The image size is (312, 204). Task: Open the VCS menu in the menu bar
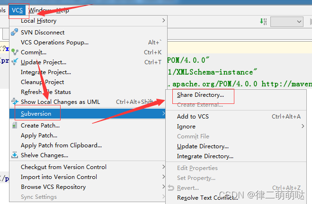(17, 10)
